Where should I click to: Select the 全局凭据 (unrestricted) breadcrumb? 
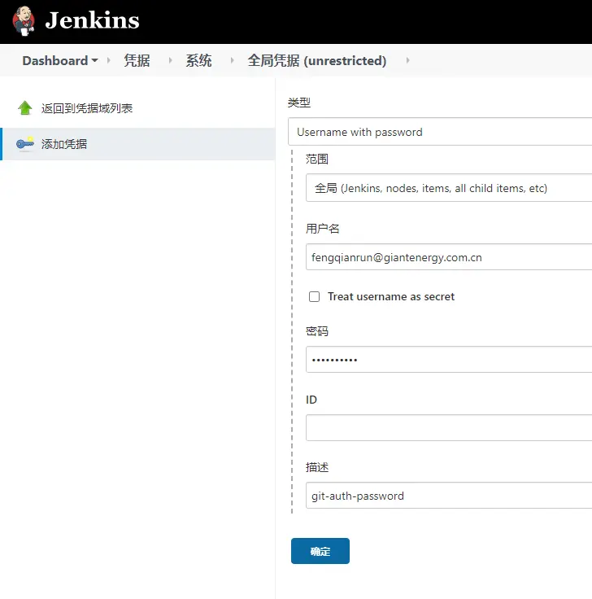pyautogui.click(x=317, y=61)
